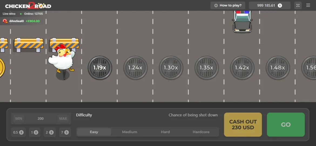The width and height of the screenshot is (316, 146).
Task: Click the Chance of being shot down text
Action: pos(193,115)
